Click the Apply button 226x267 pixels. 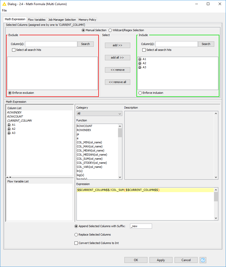point(161,260)
